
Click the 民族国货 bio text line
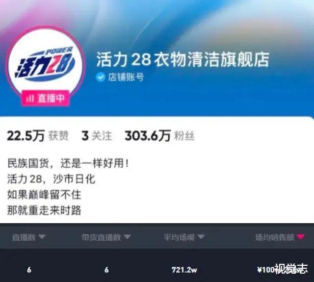pyautogui.click(x=68, y=163)
